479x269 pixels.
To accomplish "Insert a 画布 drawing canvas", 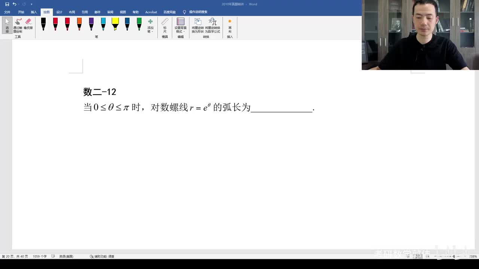I will tap(230, 25).
